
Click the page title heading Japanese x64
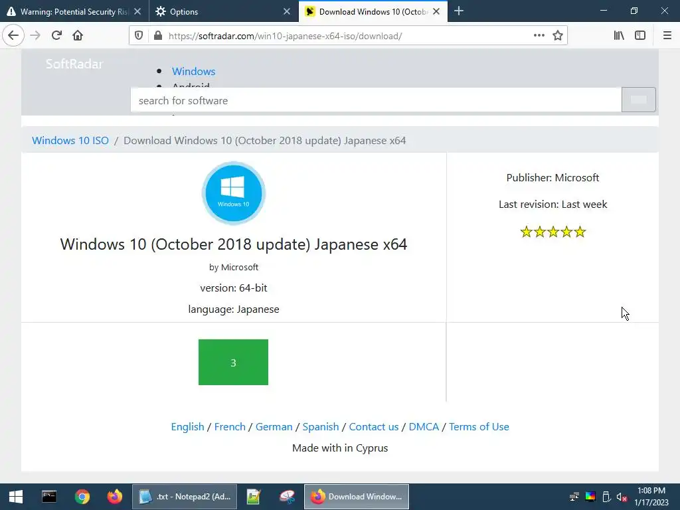[233, 244]
